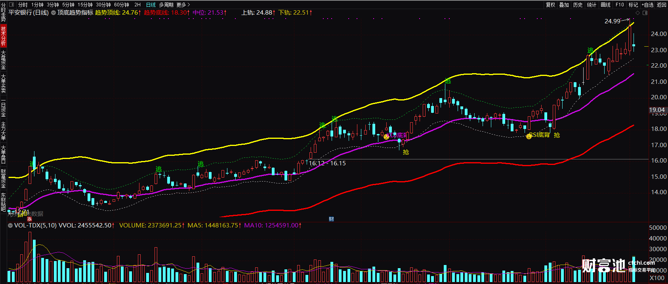Open 大盘资金 sidebar tab
The height and width of the screenshot is (284, 668).
point(3,60)
